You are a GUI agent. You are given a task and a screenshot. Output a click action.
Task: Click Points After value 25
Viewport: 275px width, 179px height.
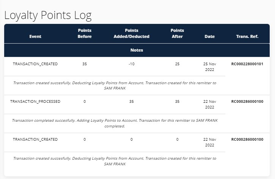tap(177, 64)
